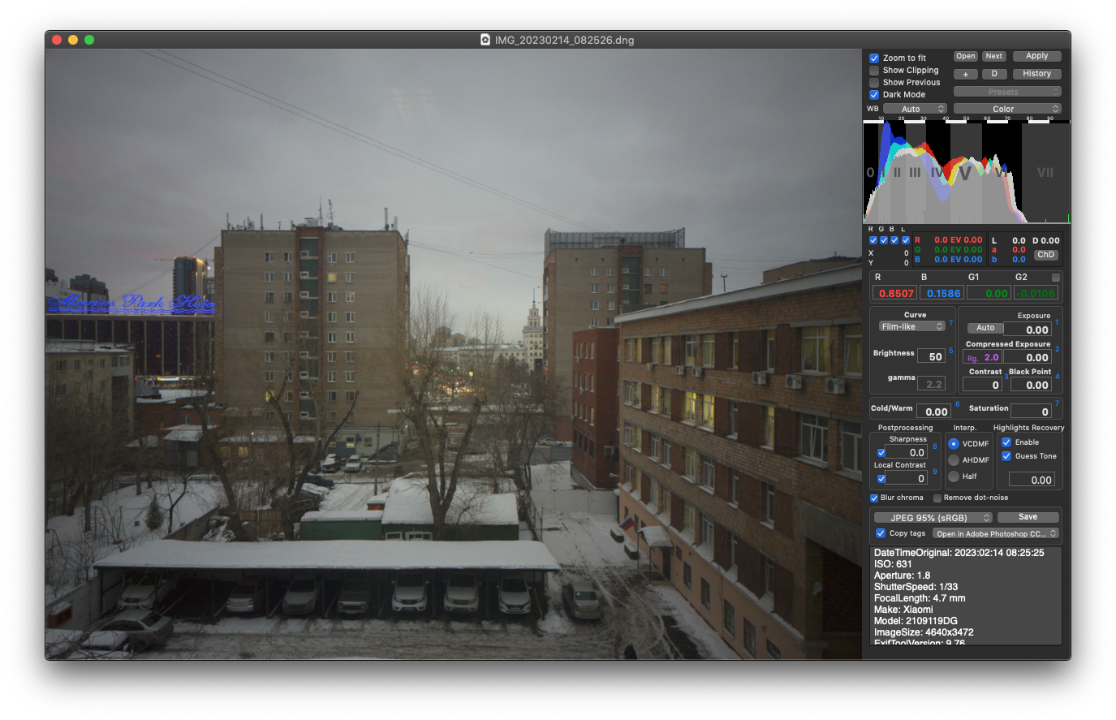Select the AHDMF interpolation radio button
Screen dimensions: 1116x720
[x=954, y=460]
